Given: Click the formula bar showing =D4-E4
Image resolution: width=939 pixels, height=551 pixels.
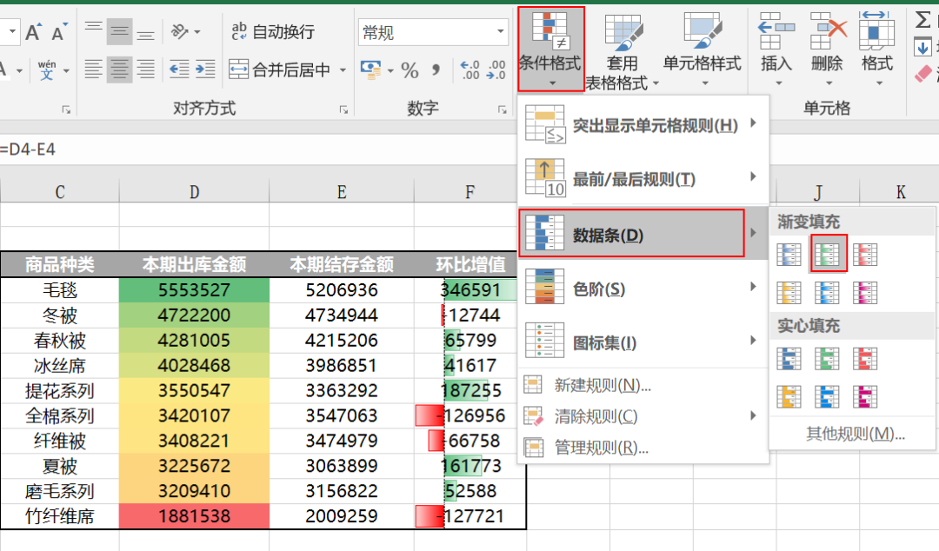Looking at the screenshot, I should (x=257, y=149).
